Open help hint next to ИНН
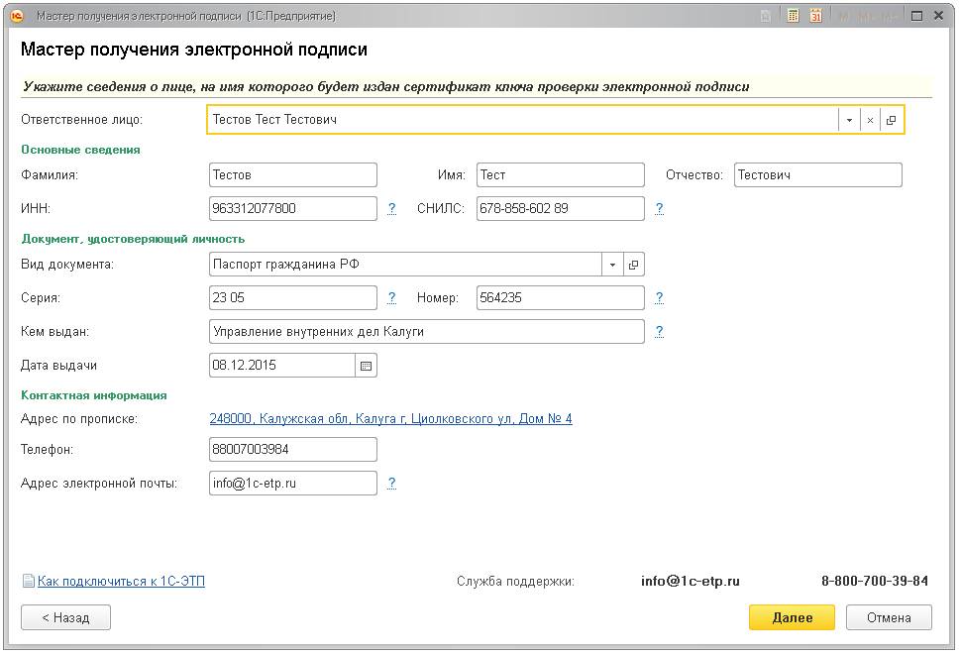 point(392,209)
